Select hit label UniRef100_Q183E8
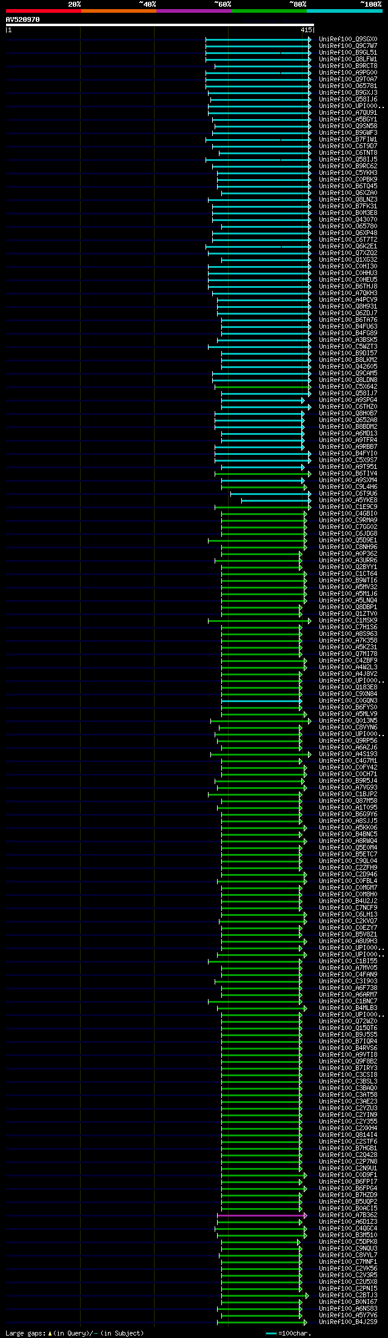 pyautogui.click(x=348, y=687)
